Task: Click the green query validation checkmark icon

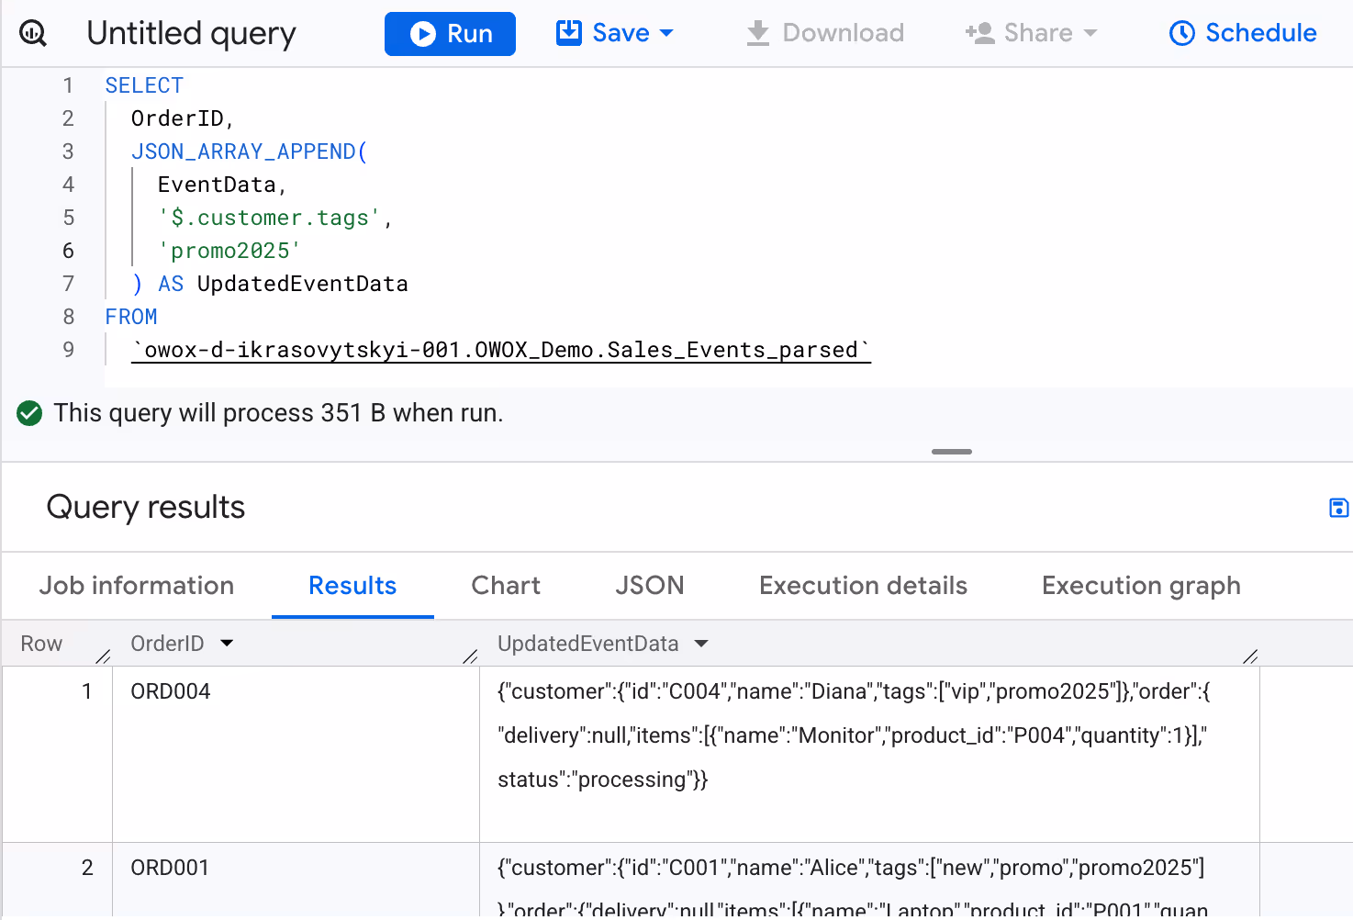Action: [29, 413]
